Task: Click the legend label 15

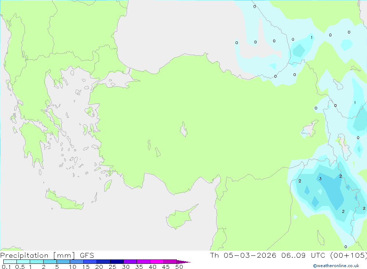Action: pos(86,267)
